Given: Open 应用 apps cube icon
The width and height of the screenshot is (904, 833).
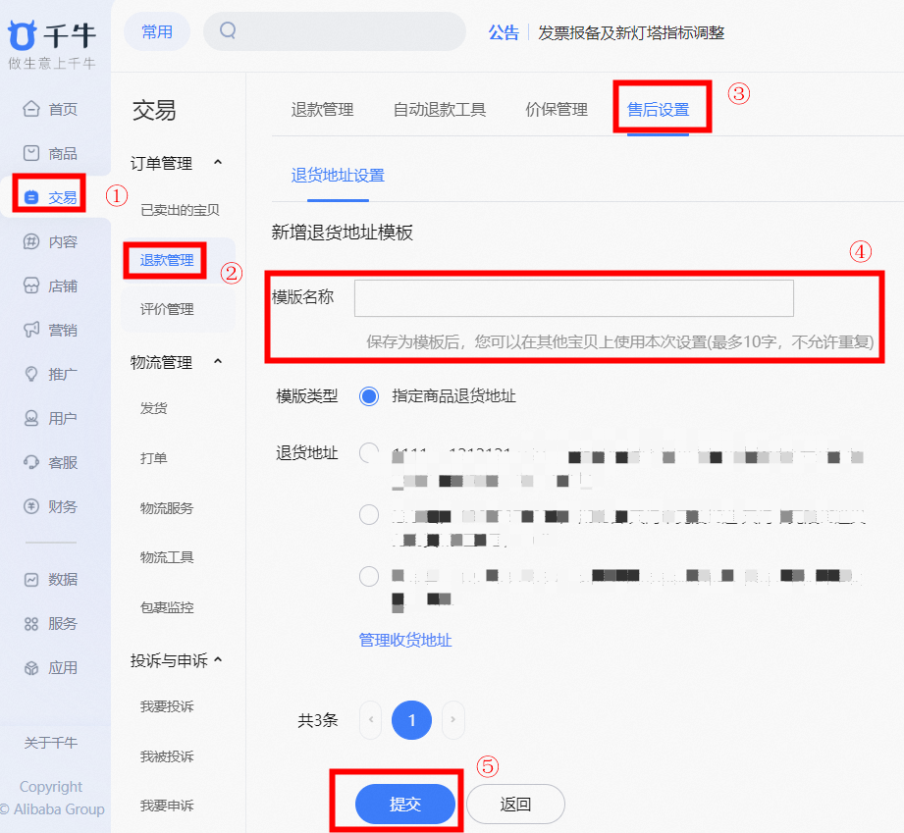Looking at the screenshot, I should [31, 667].
